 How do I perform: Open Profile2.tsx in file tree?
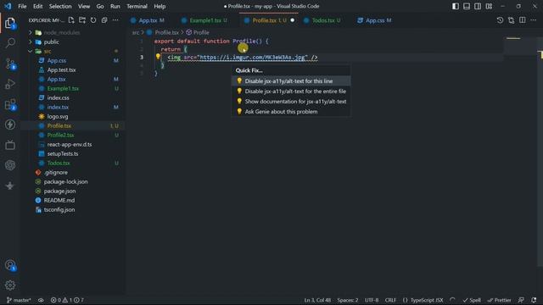pyautogui.click(x=60, y=136)
